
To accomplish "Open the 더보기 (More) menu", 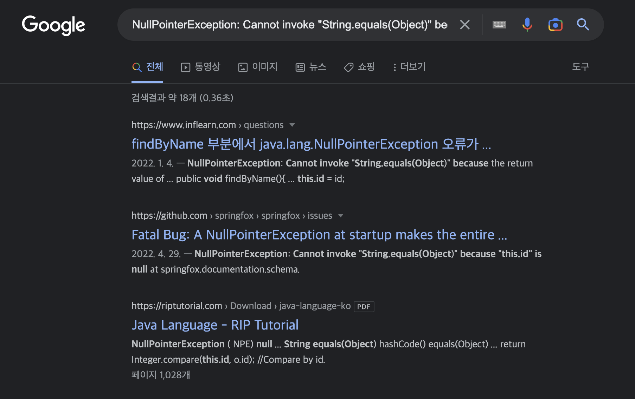I will pyautogui.click(x=409, y=67).
